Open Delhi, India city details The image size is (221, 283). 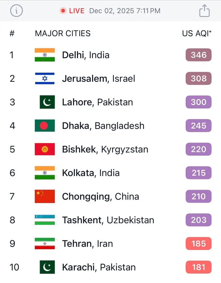coord(86,55)
